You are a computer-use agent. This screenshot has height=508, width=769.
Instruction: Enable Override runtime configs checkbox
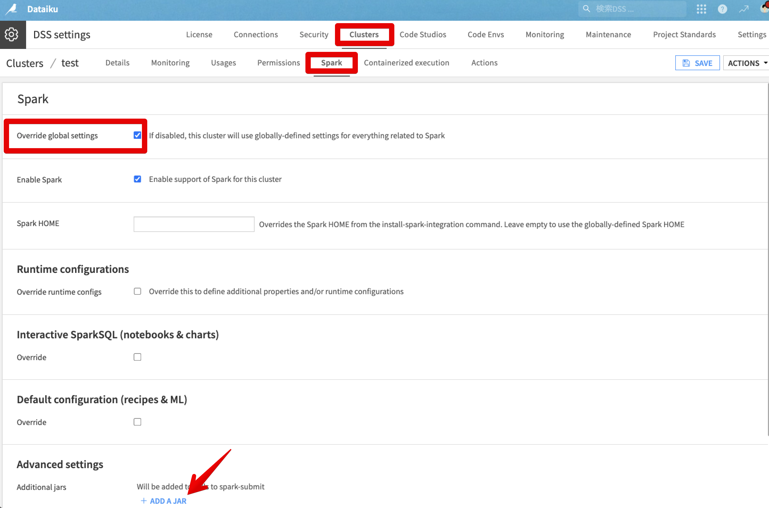point(137,291)
